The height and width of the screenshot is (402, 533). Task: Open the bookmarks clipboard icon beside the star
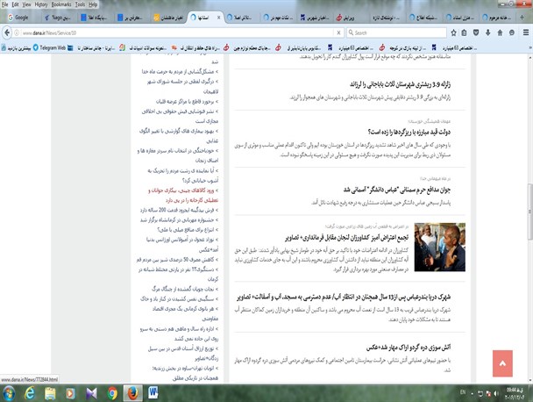point(465,32)
